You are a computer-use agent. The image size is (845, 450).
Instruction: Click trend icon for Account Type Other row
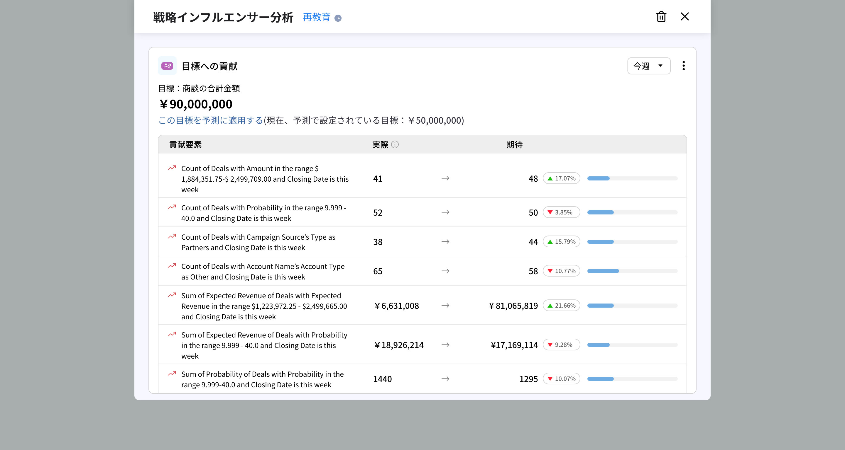coord(172,266)
